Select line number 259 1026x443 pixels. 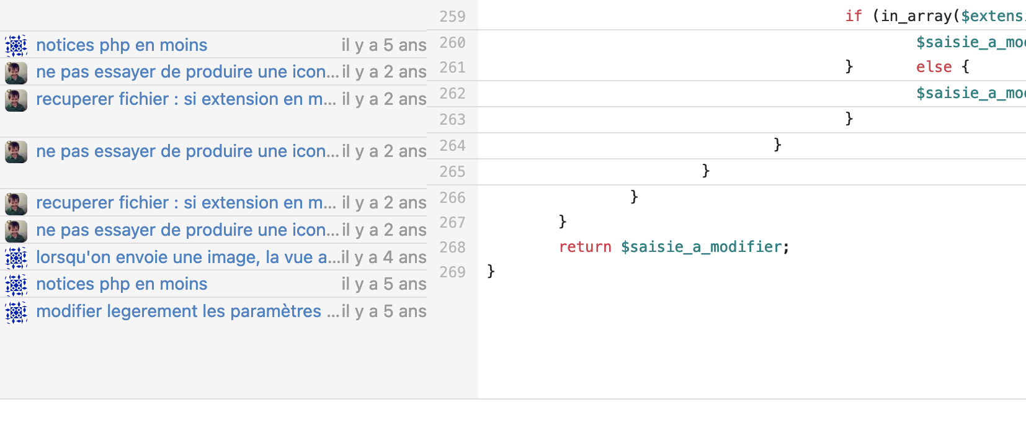coord(452,17)
